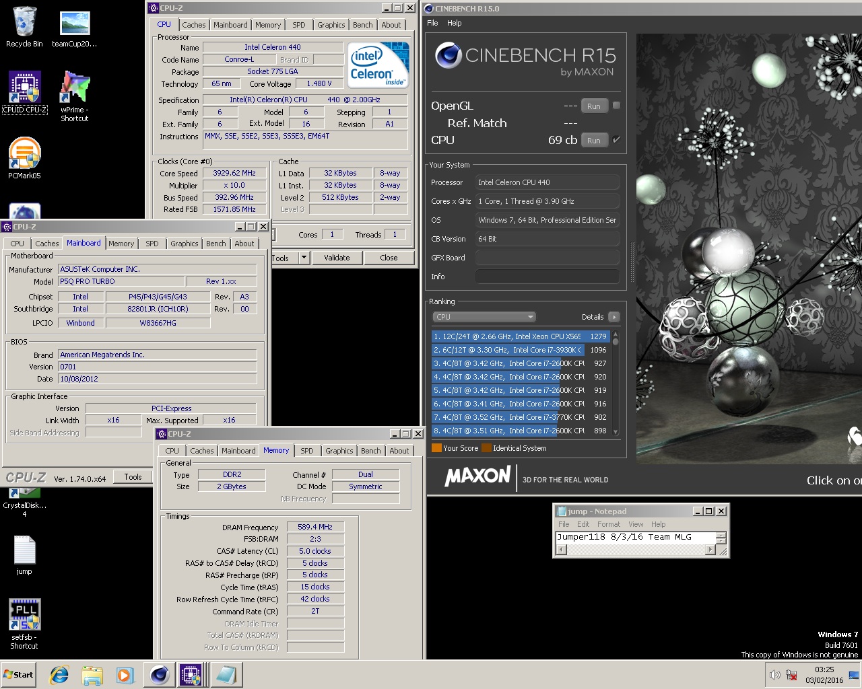Image resolution: width=862 pixels, height=689 pixels.
Task: Open Internet Explorer from taskbar
Action: 60,675
